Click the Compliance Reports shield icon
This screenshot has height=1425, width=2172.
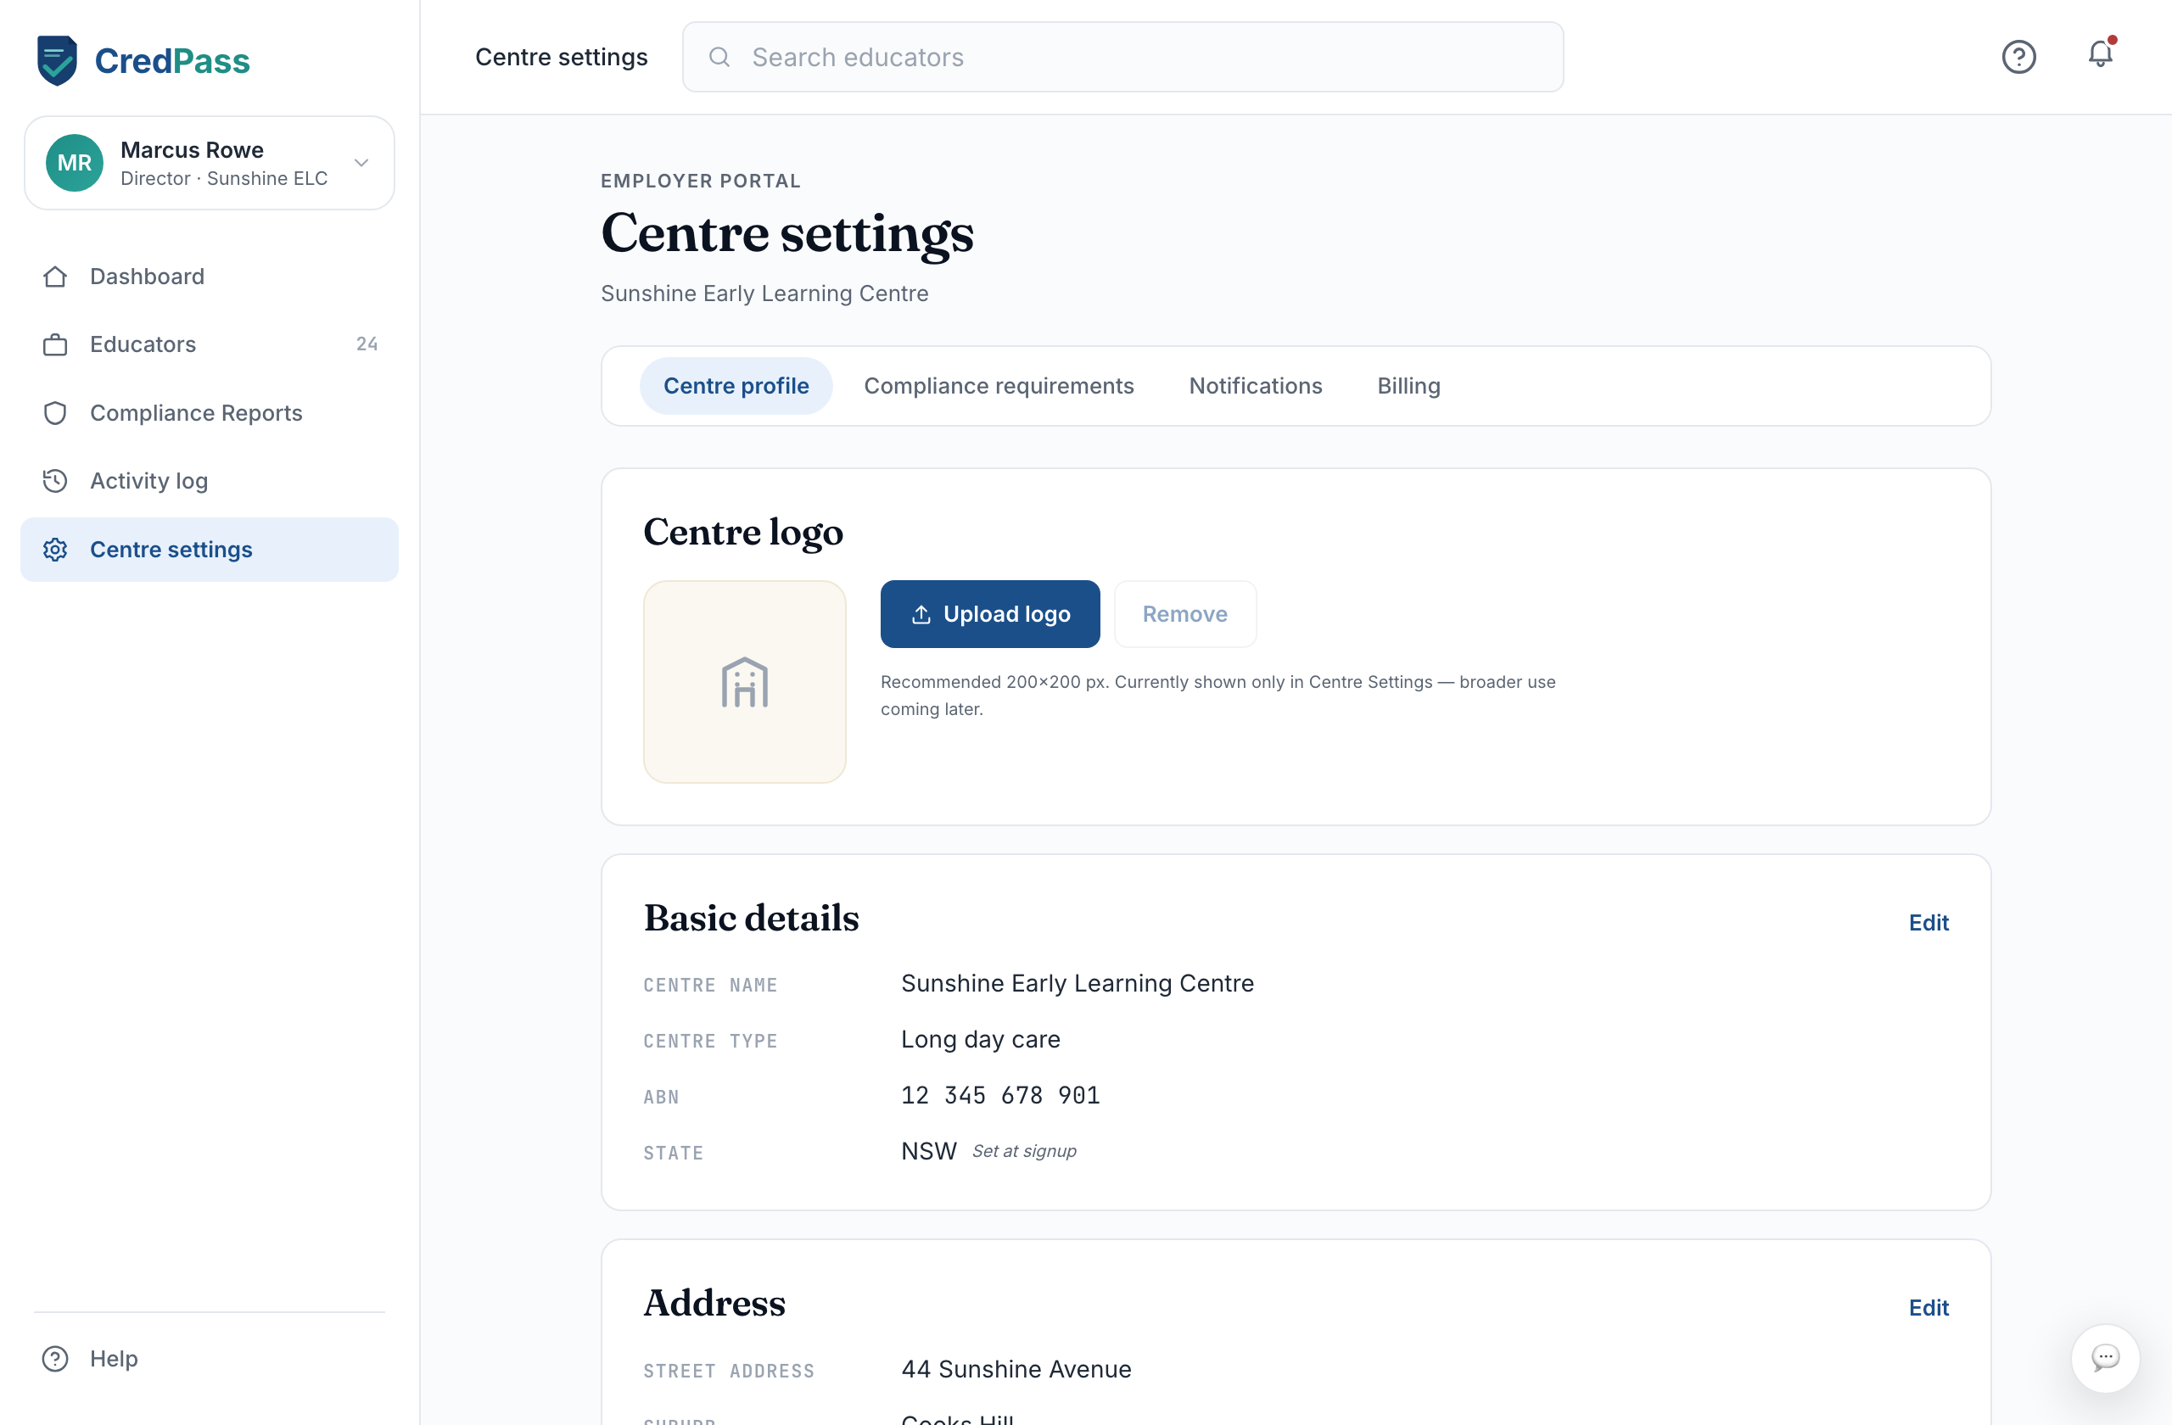pos(55,413)
